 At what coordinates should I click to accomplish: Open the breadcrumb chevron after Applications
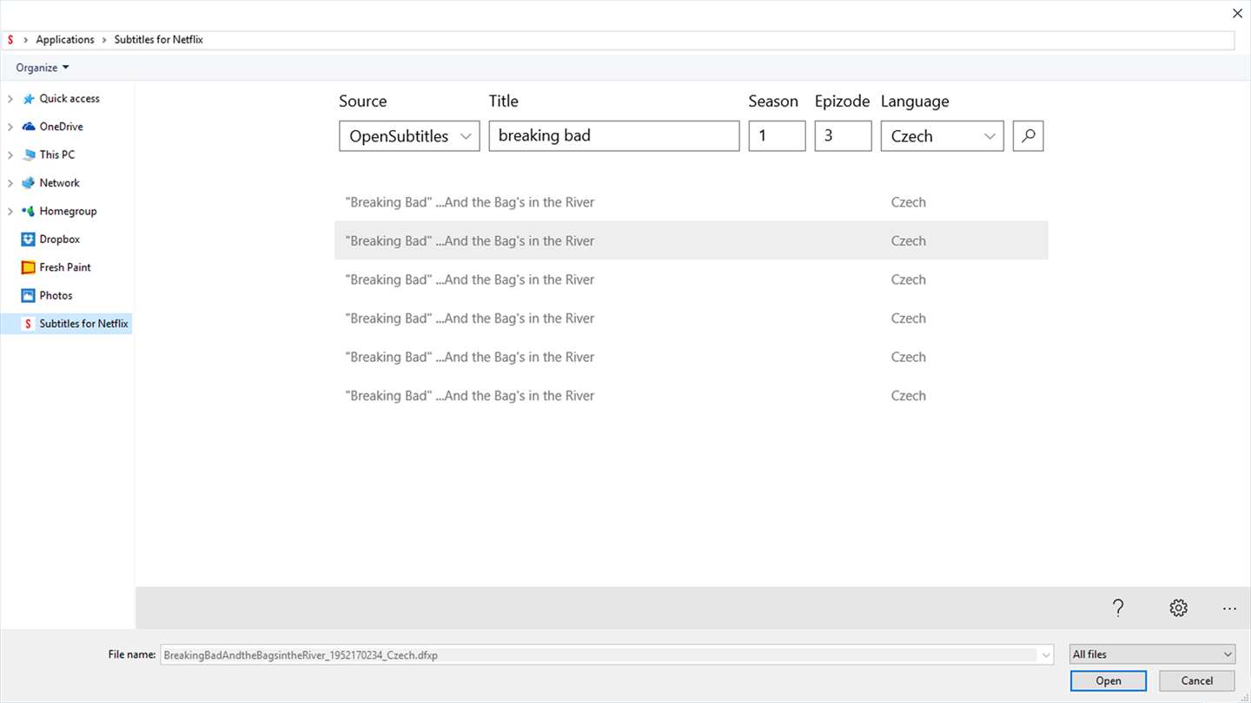(x=104, y=40)
